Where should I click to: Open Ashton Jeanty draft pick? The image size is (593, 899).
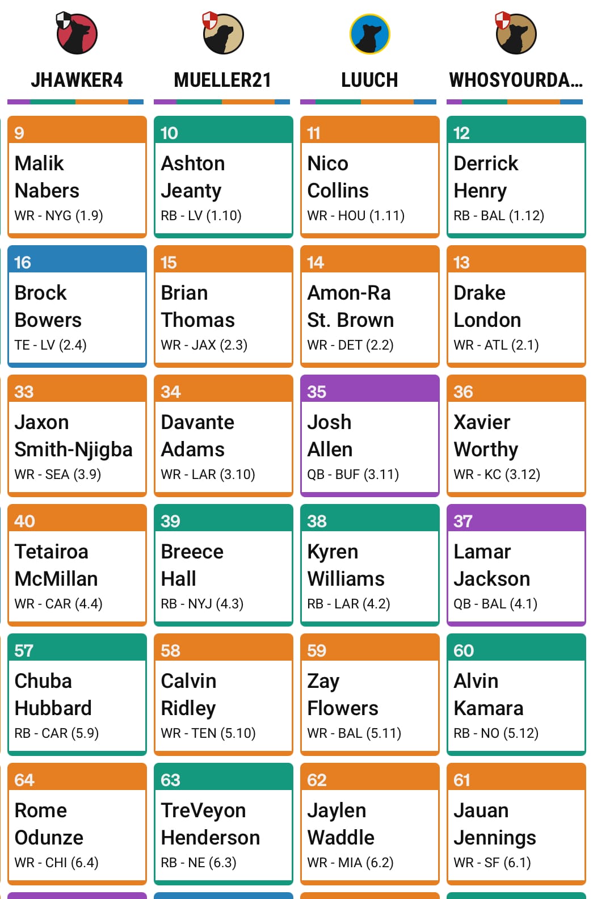click(x=224, y=177)
